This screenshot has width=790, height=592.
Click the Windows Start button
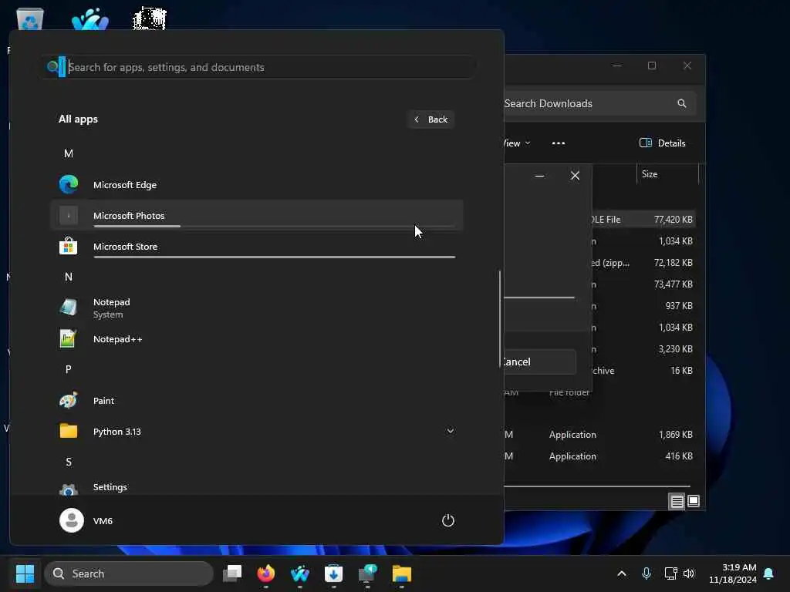tap(25, 573)
